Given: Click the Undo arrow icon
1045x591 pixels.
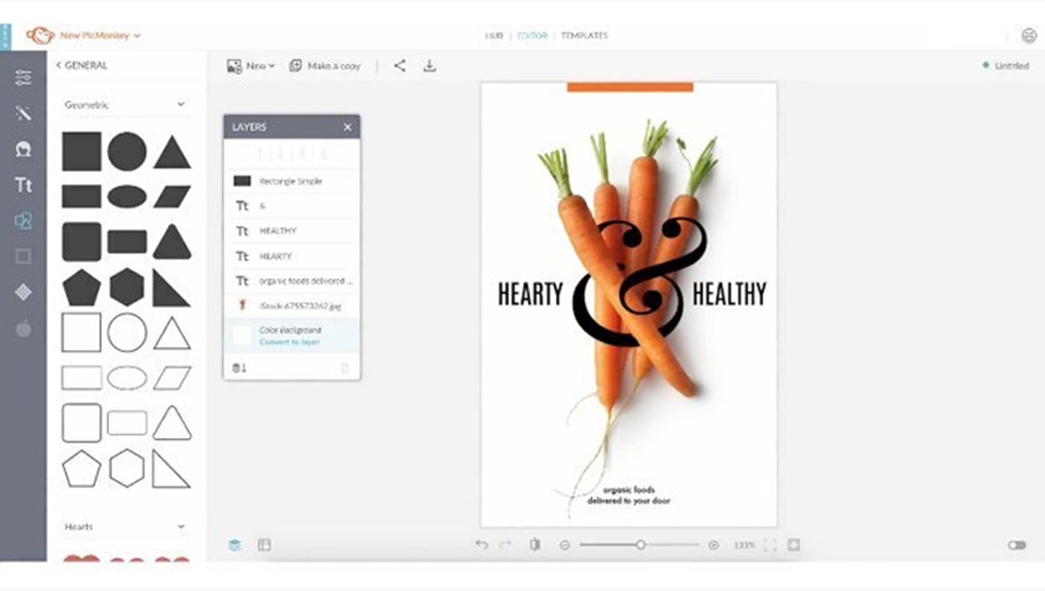Looking at the screenshot, I should [482, 545].
